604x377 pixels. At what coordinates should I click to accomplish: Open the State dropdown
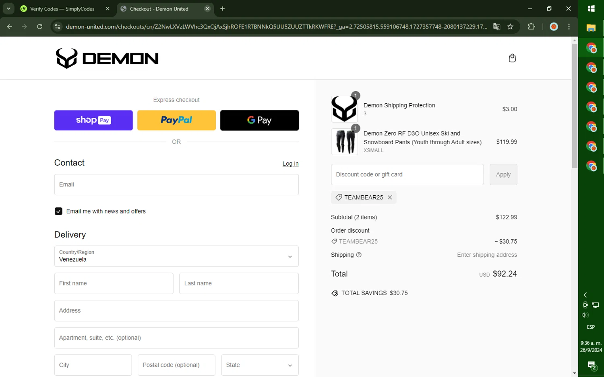(260, 365)
